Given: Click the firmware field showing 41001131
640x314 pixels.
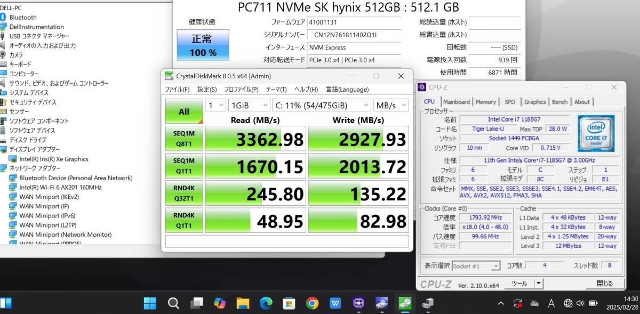Looking at the screenshot, I should pos(354,22).
